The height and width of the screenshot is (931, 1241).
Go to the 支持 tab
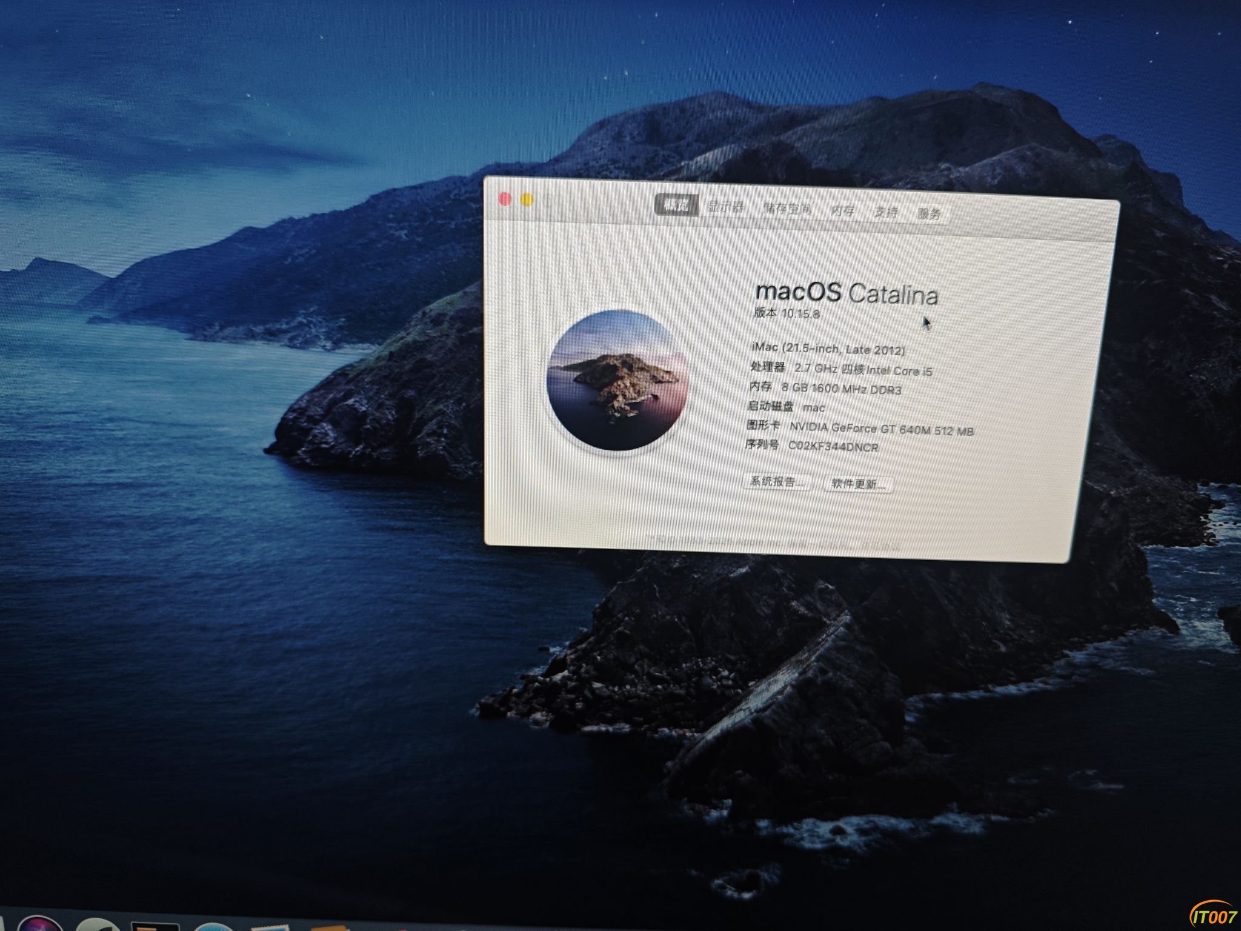pyautogui.click(x=886, y=212)
